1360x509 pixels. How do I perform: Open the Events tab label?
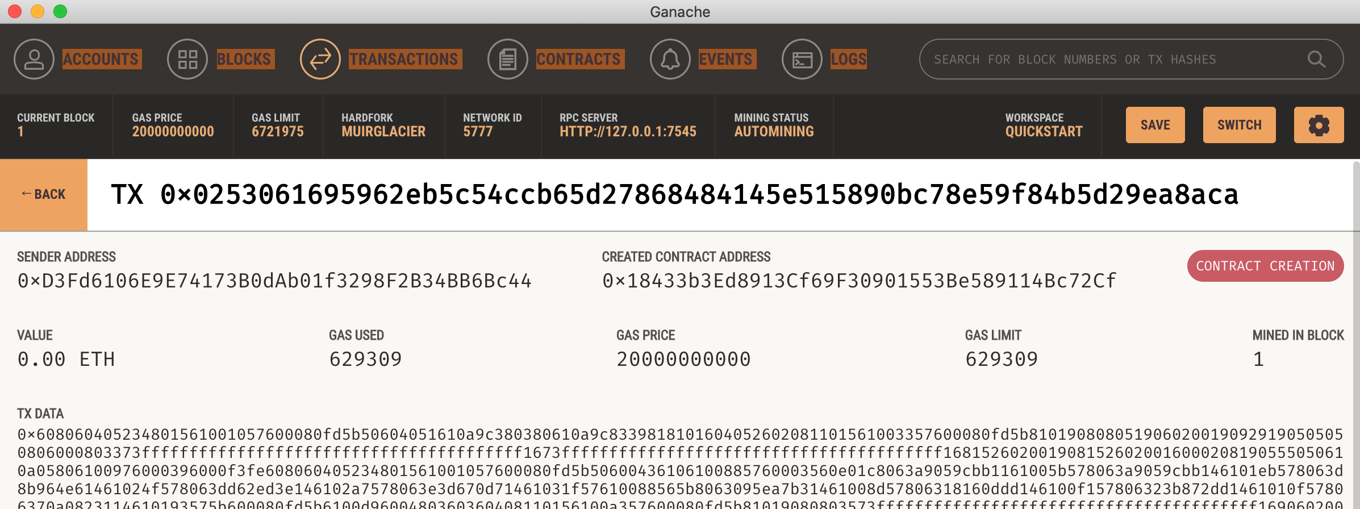727,59
